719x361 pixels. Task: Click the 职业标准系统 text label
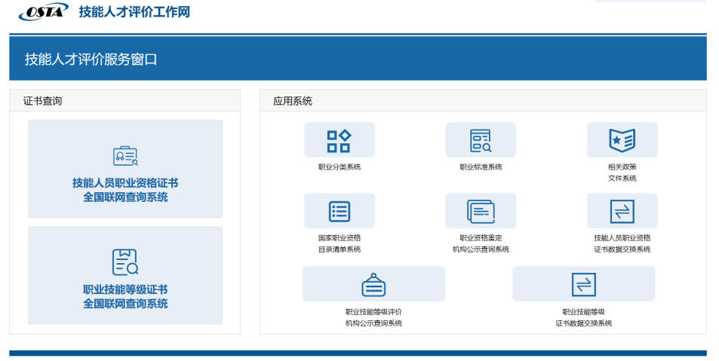tap(481, 167)
